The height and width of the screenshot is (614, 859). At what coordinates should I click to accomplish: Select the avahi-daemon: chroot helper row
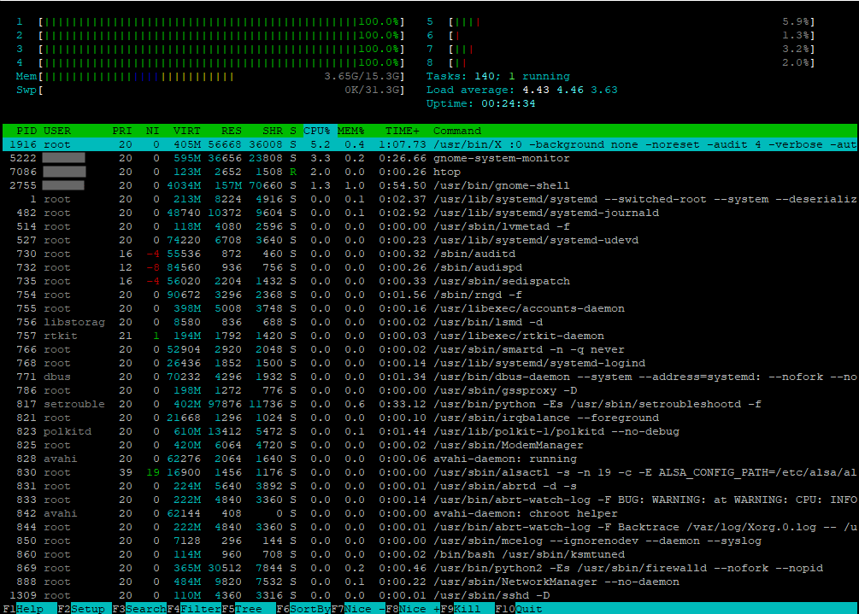click(429, 514)
